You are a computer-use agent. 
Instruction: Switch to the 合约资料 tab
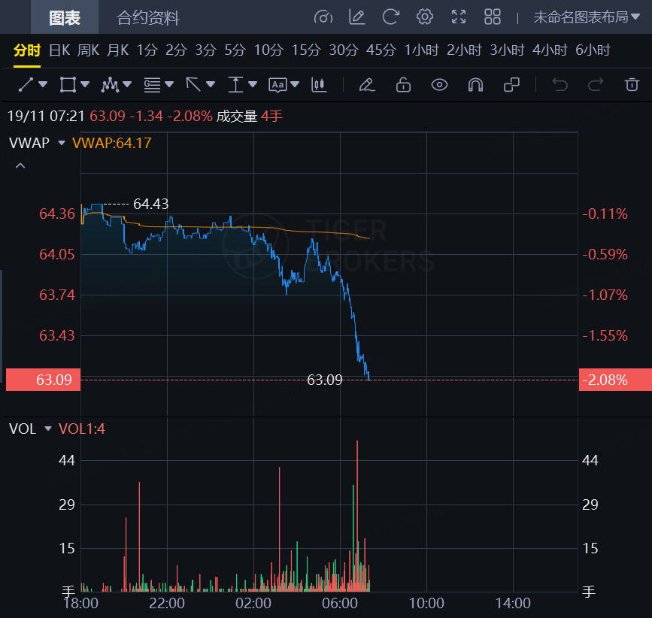coord(148,17)
